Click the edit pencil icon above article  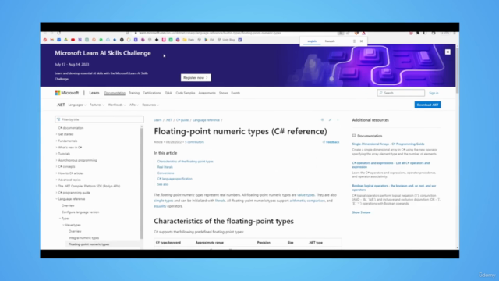click(x=330, y=119)
